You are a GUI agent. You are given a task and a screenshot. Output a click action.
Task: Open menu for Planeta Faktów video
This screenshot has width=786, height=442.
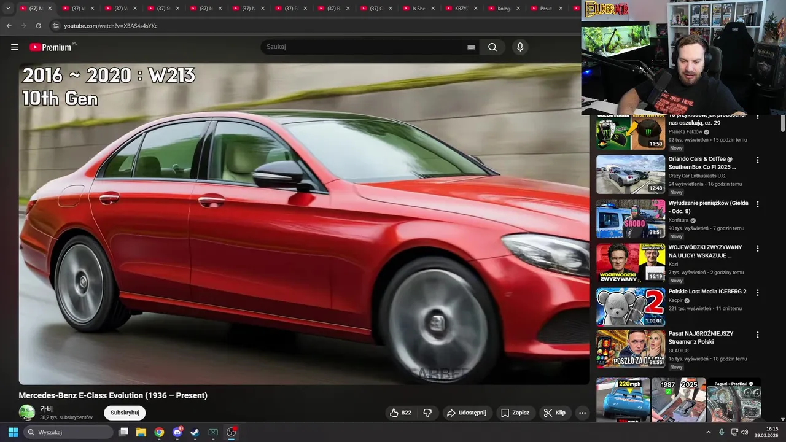point(757,117)
